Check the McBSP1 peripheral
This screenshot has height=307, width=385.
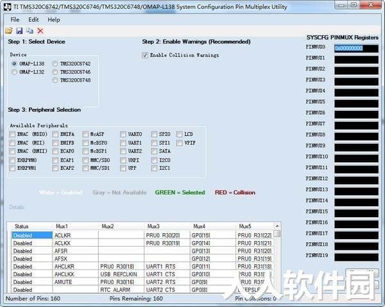(85, 151)
